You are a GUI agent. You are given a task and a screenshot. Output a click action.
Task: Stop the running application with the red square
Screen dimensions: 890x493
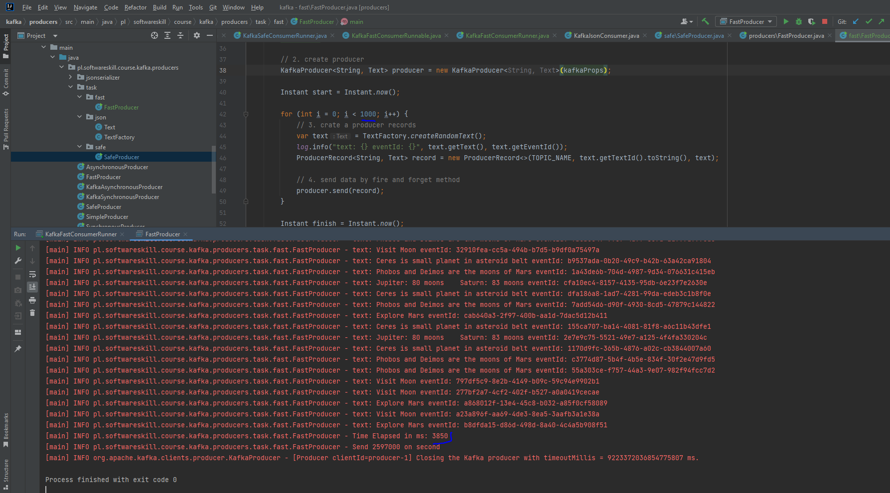[x=825, y=21]
